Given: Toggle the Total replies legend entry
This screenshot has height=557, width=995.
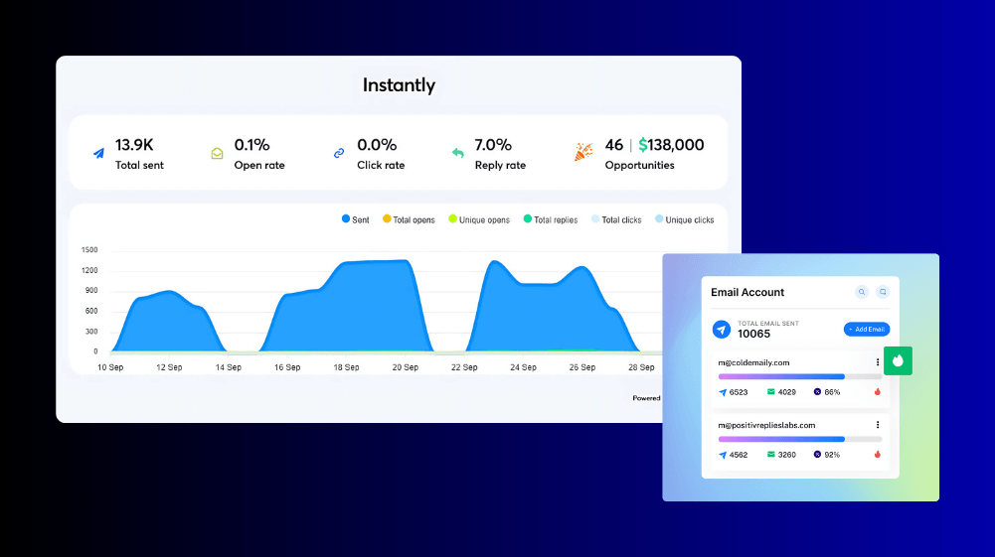Looking at the screenshot, I should click(550, 219).
